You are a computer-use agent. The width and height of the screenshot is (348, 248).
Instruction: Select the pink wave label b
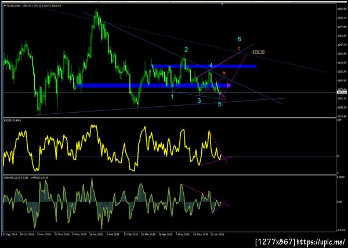click(229, 85)
